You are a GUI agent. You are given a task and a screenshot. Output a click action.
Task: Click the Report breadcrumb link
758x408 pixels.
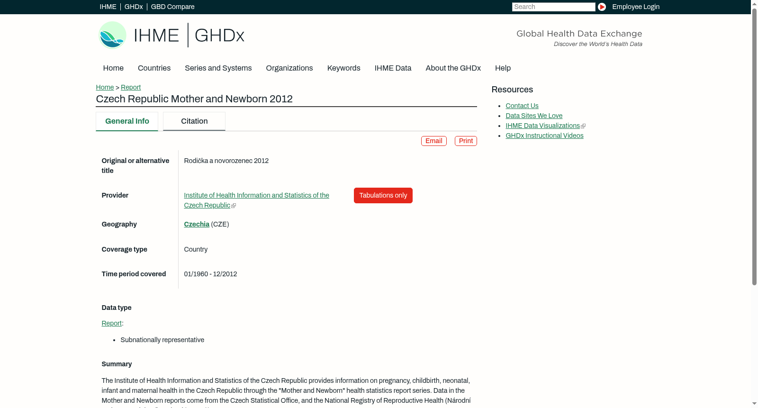click(x=131, y=87)
